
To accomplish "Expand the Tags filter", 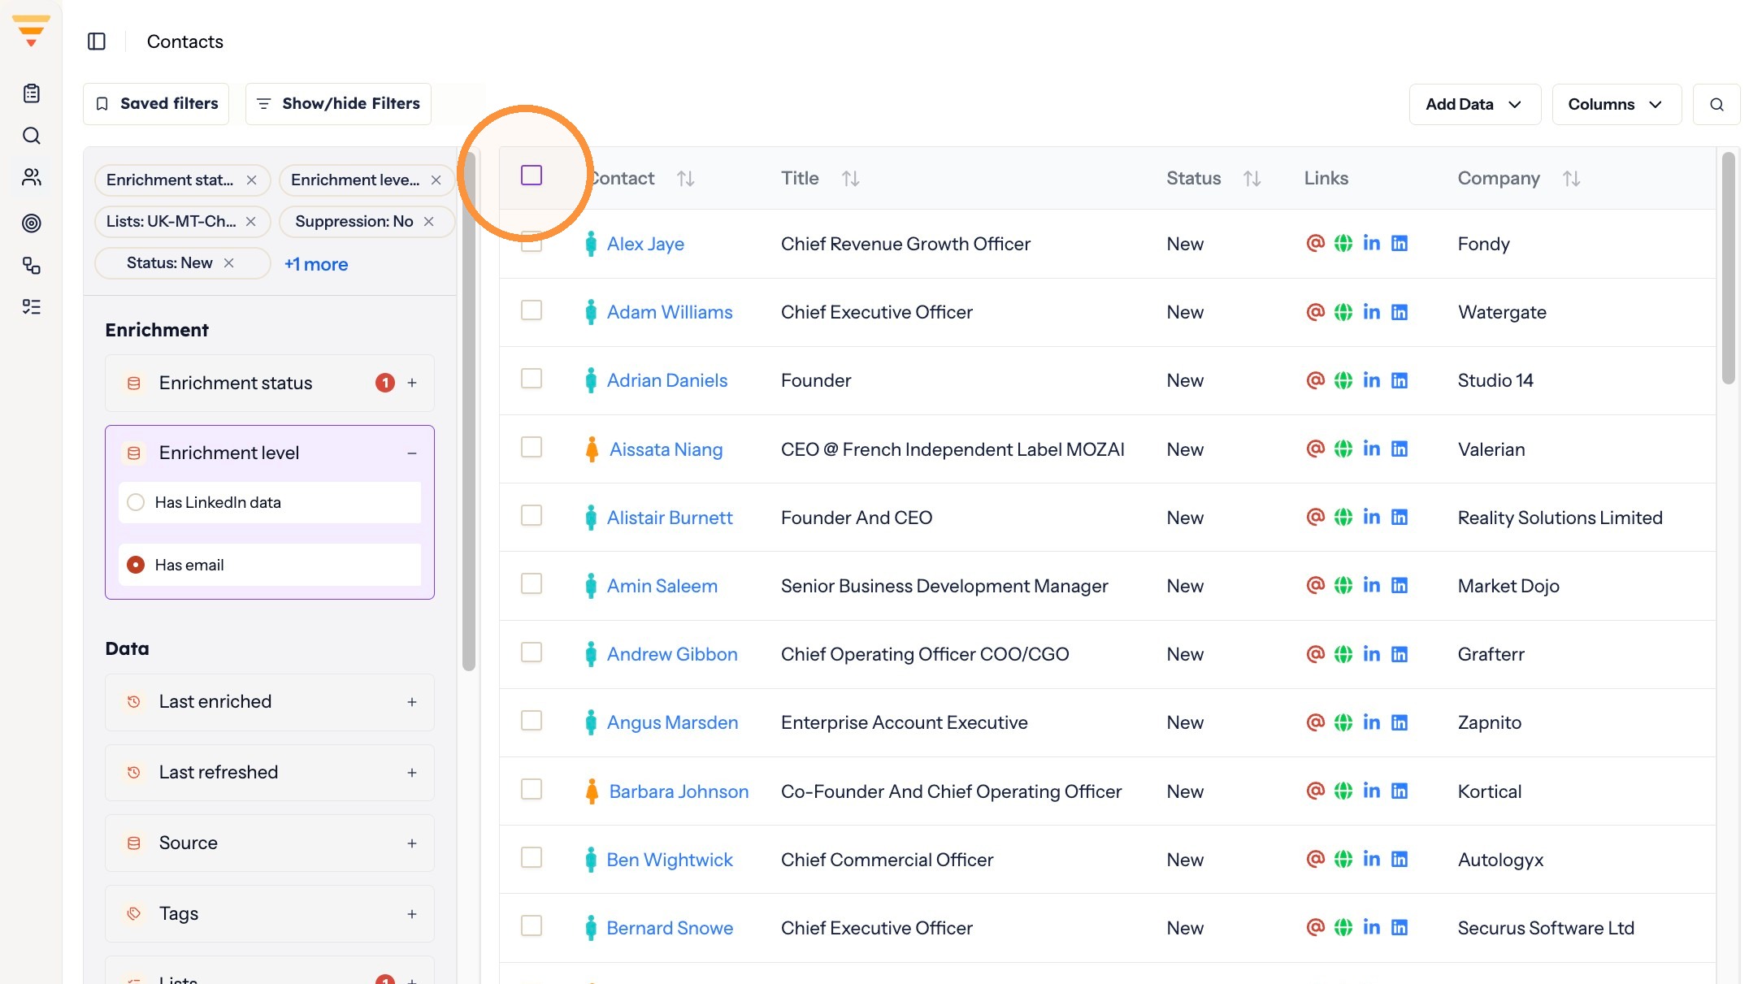I will coord(412,914).
